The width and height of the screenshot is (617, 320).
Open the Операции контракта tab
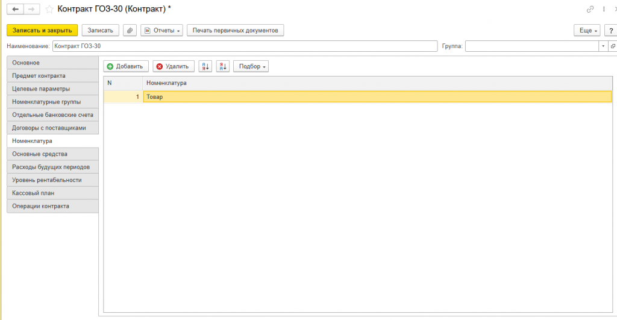(53, 206)
